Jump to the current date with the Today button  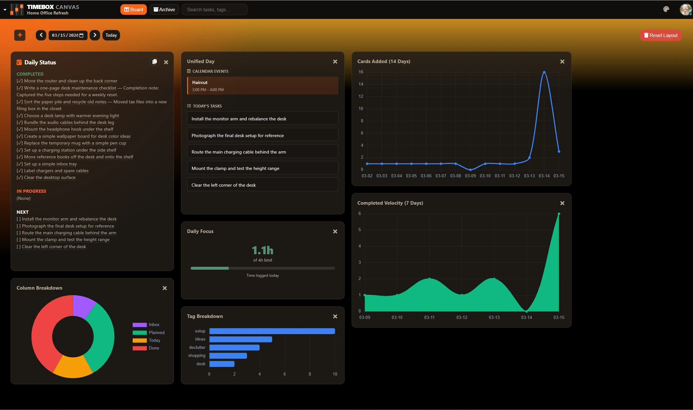coord(111,35)
